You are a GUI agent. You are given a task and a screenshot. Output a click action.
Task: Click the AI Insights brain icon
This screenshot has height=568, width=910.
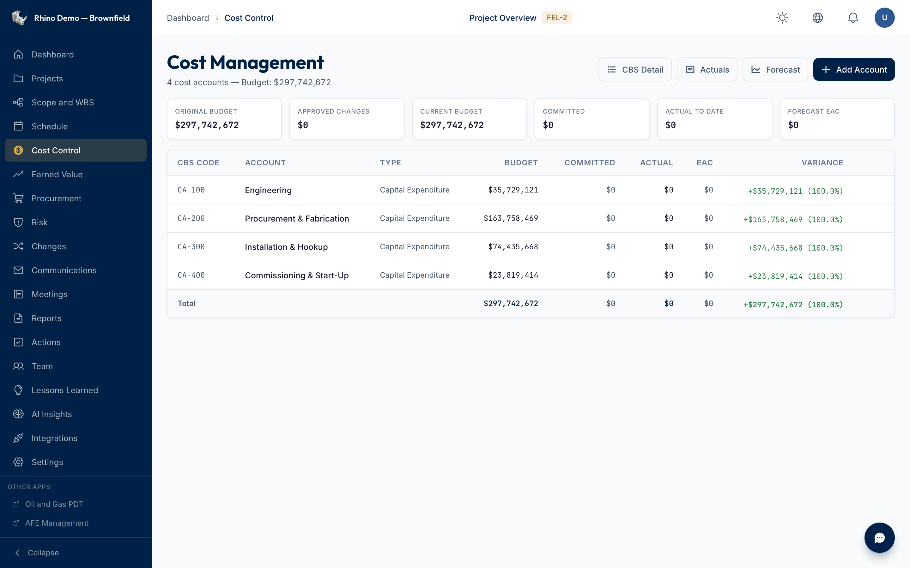pyautogui.click(x=18, y=414)
